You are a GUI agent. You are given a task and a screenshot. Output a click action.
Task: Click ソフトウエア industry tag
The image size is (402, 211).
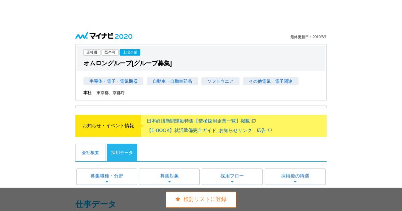220,81
